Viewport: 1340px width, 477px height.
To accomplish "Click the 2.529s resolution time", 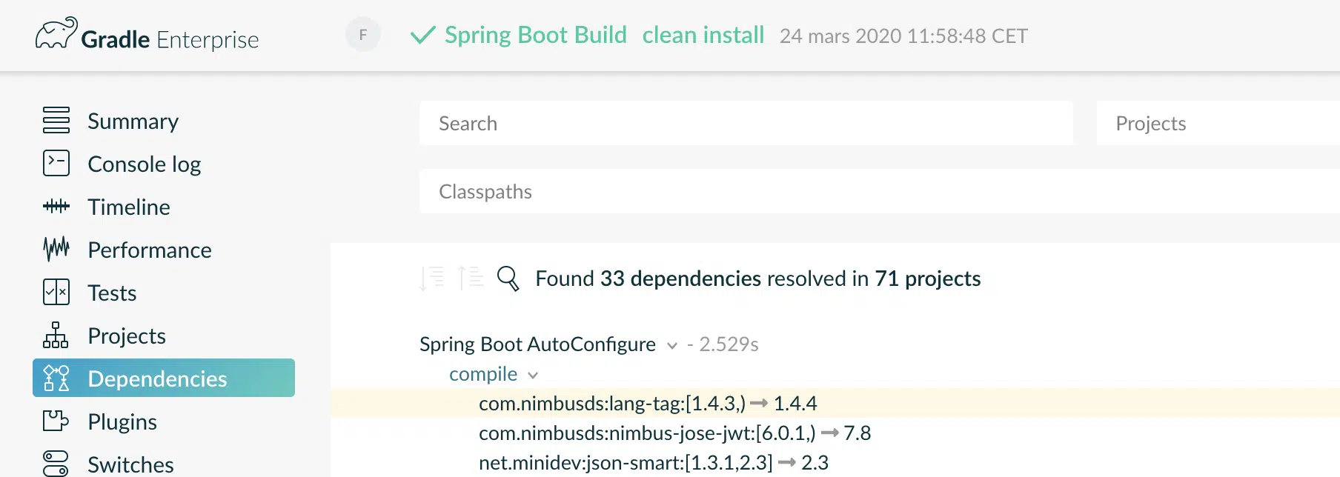I will (729, 344).
